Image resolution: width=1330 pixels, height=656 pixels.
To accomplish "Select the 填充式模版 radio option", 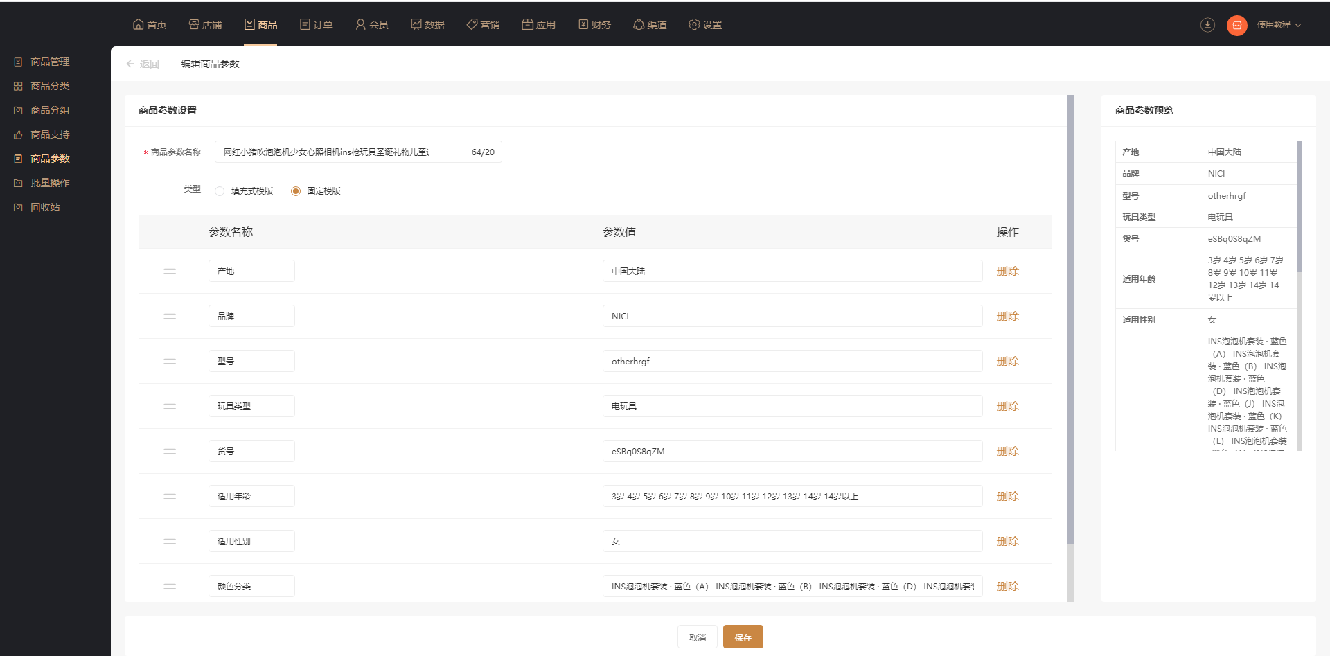I will click(220, 191).
